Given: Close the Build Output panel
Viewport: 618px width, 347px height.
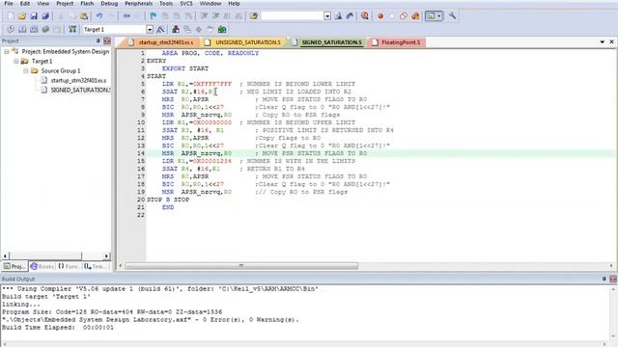Looking at the screenshot, I should click(x=613, y=279).
